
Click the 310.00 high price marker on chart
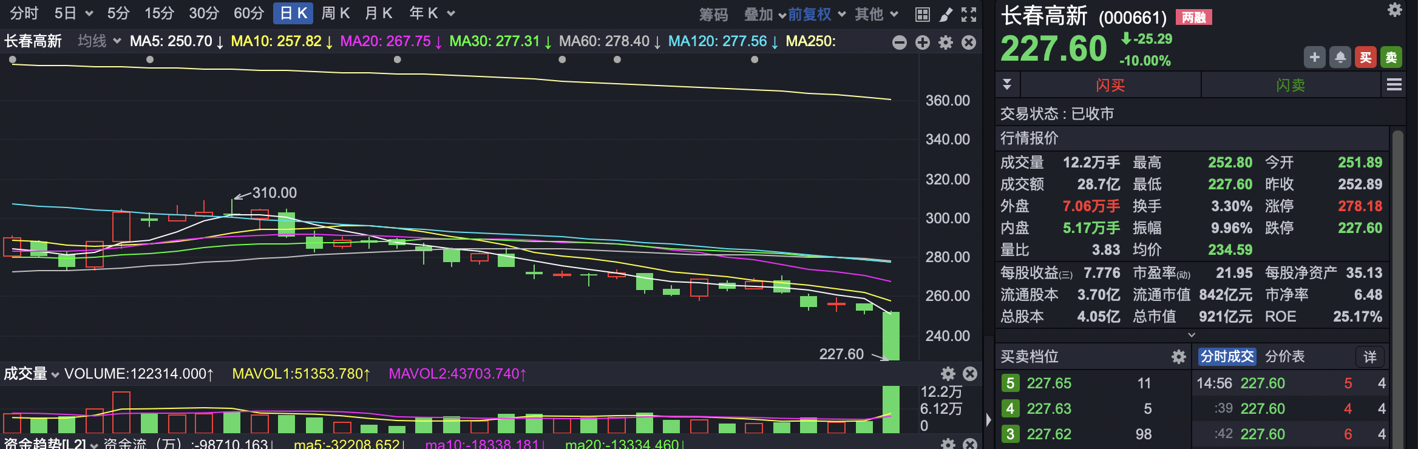tap(274, 193)
